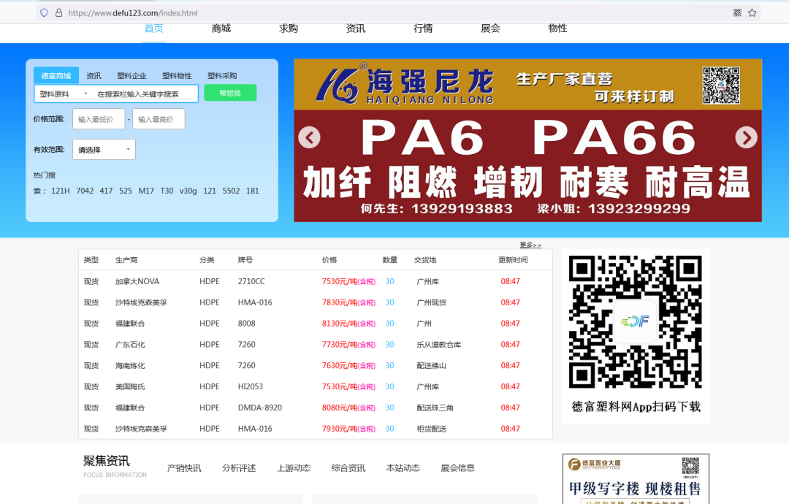Select the 塑料采购 search tab
The height and width of the screenshot is (504, 789).
click(222, 75)
